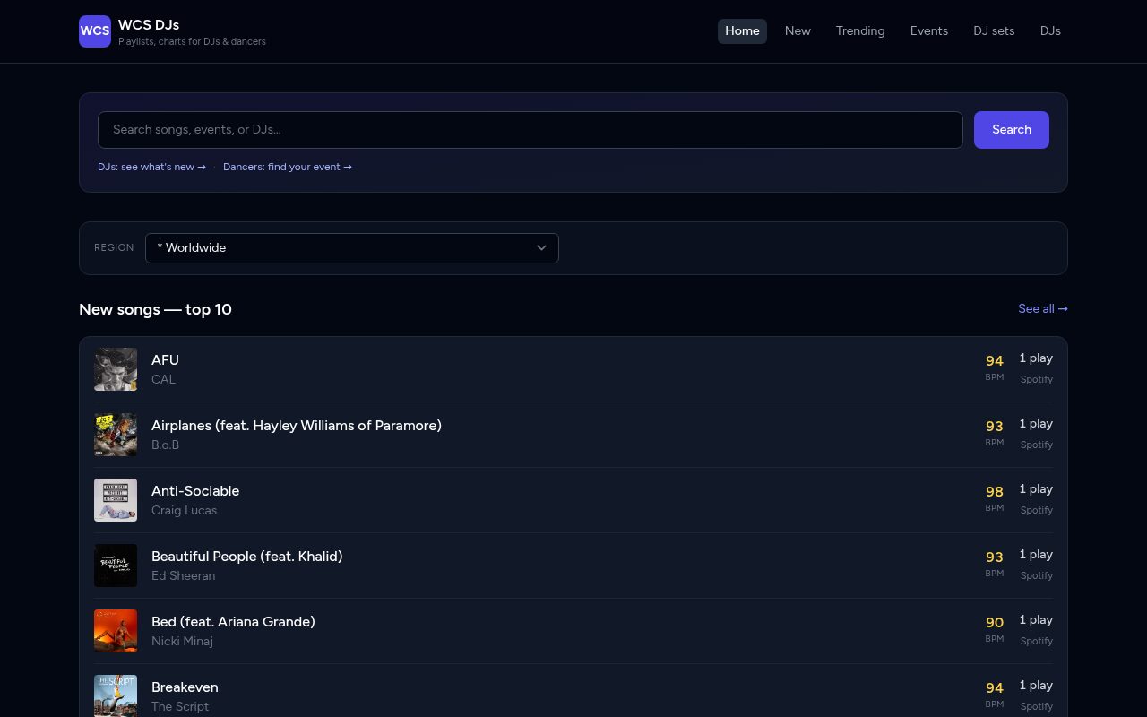Open the Trending nav tab
The width and height of the screenshot is (1147, 717).
pyautogui.click(x=860, y=31)
